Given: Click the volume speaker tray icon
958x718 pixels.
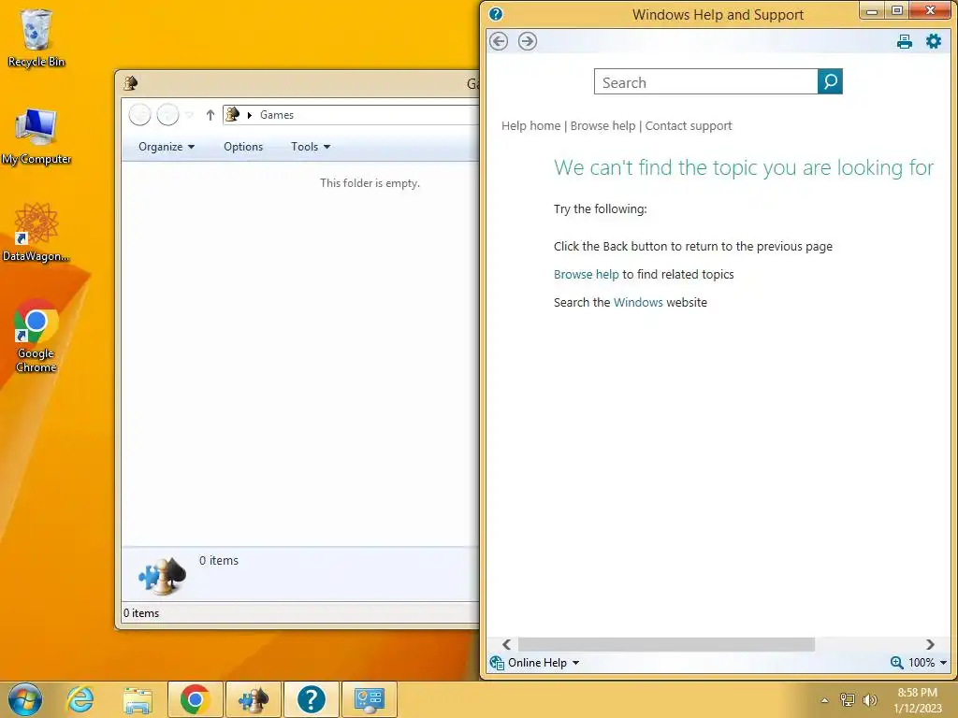Looking at the screenshot, I should (x=869, y=699).
